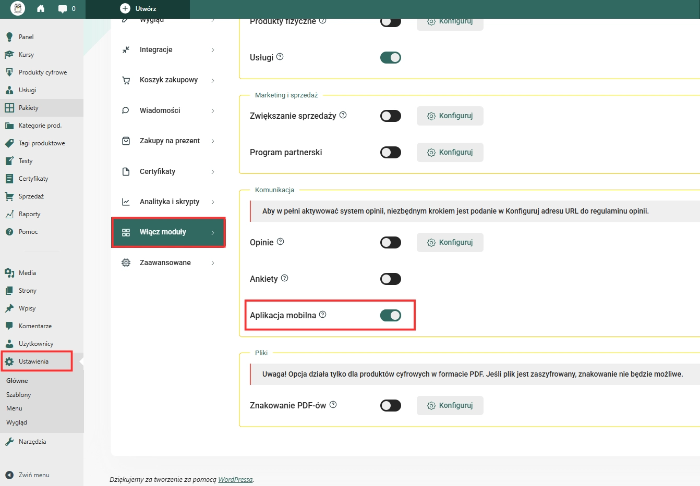Toggle the Znakowanie PDF-ów switch
Image resolution: width=700 pixels, height=486 pixels.
(x=391, y=405)
